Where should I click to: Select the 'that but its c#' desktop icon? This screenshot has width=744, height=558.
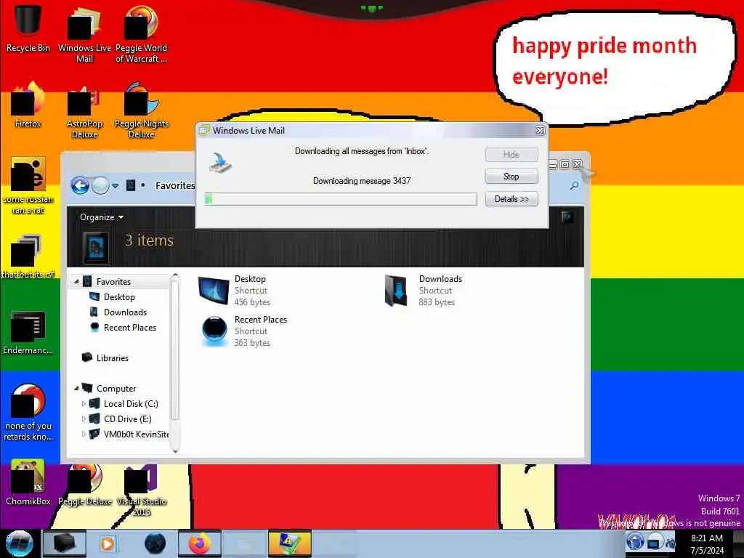click(x=28, y=256)
